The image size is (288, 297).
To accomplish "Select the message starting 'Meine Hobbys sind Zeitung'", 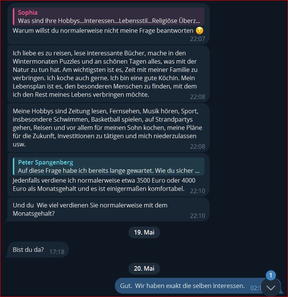I will tap(108, 128).
